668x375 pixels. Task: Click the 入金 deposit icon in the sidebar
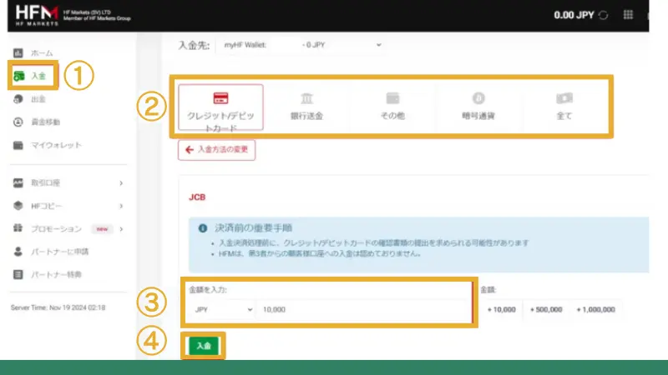(x=18, y=76)
